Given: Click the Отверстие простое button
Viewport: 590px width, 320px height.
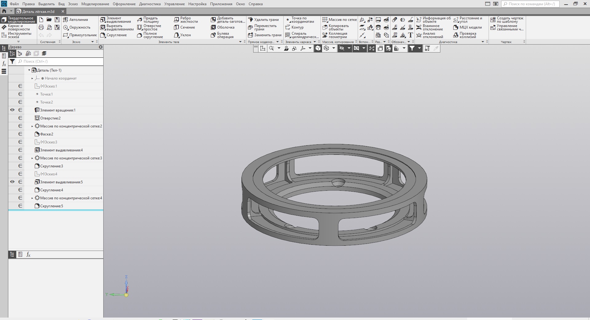Looking at the screenshot, I should 149,27.
